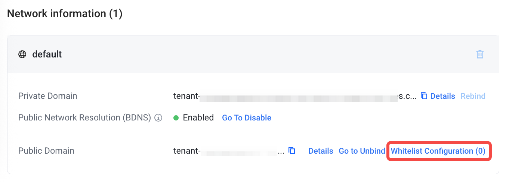Delete the default network with trash icon

click(480, 54)
